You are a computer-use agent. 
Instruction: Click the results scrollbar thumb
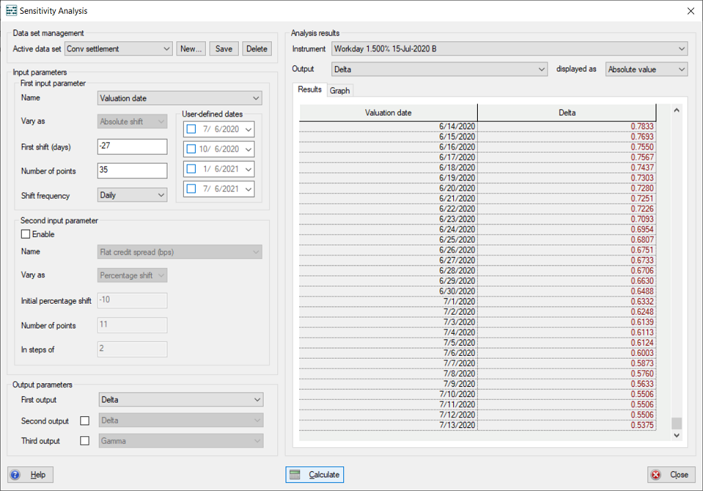[x=676, y=423]
